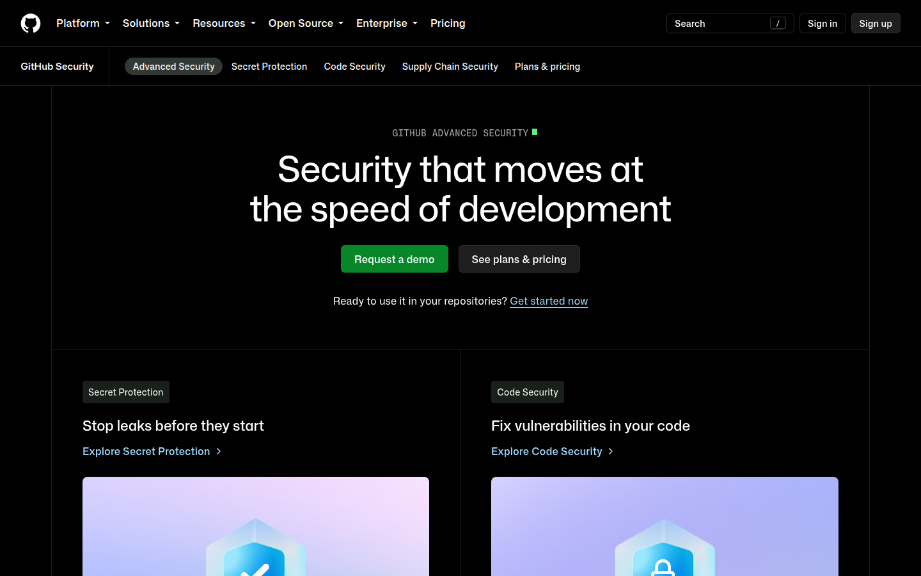Focus the Search input field

730,23
